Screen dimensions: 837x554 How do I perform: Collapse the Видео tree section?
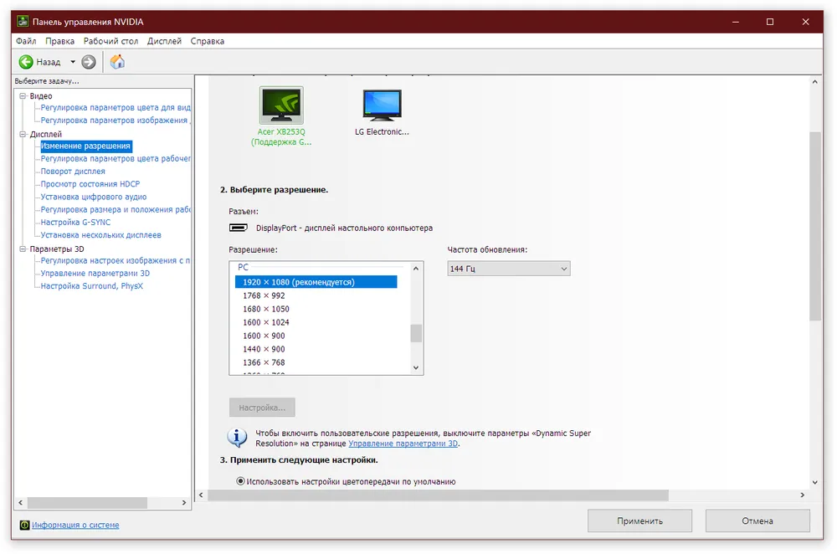[23, 96]
